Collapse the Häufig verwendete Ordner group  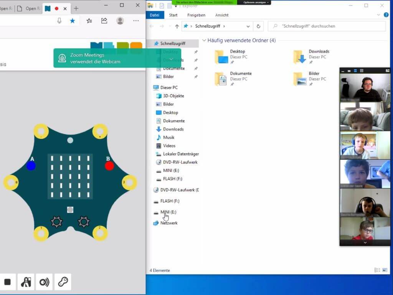pos(204,40)
